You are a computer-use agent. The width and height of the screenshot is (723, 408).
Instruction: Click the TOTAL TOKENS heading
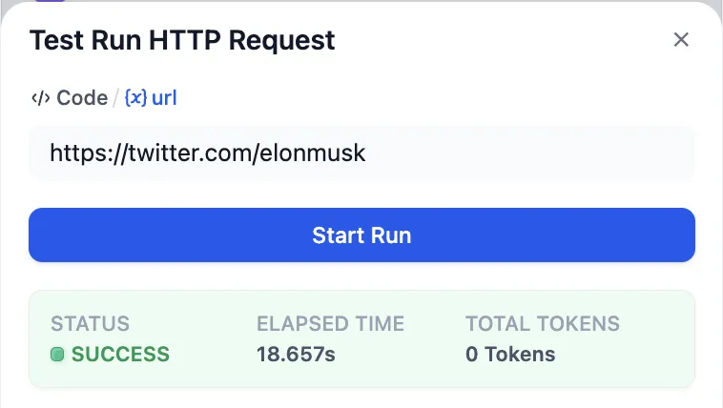543,324
